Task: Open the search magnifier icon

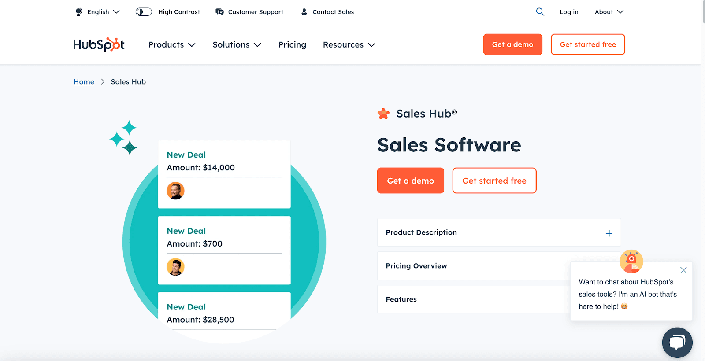Action: pos(540,12)
